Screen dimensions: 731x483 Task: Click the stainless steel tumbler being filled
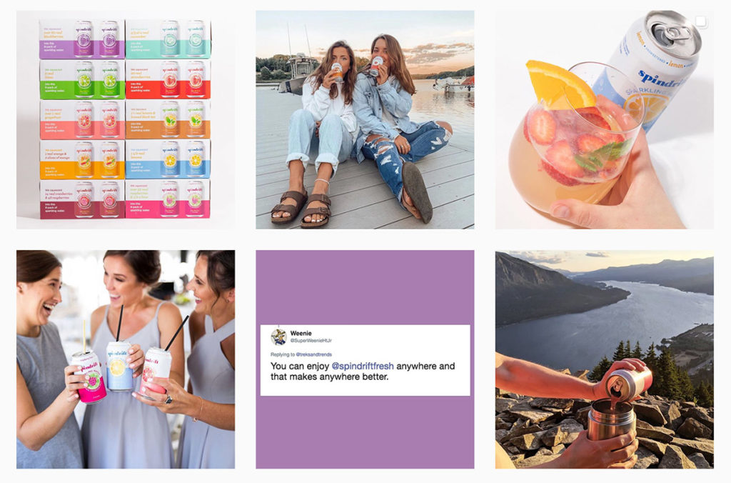pos(611,419)
